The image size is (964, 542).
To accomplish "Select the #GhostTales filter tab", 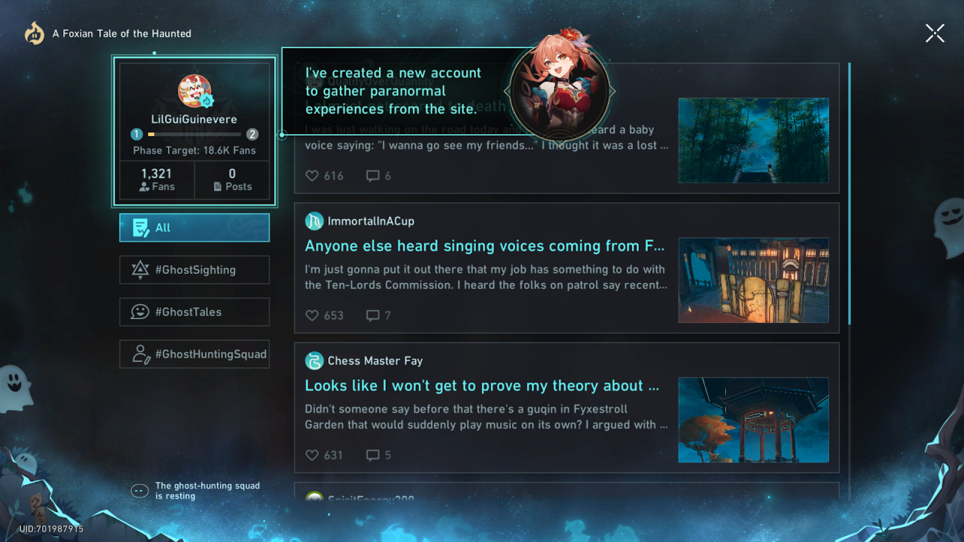I will pos(195,312).
